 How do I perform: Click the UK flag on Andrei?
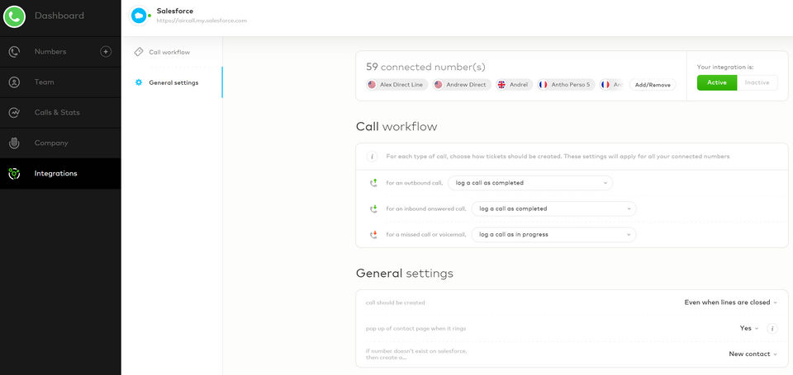coord(501,85)
